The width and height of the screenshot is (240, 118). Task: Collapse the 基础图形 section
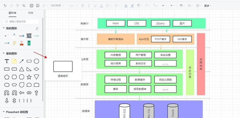4,53
